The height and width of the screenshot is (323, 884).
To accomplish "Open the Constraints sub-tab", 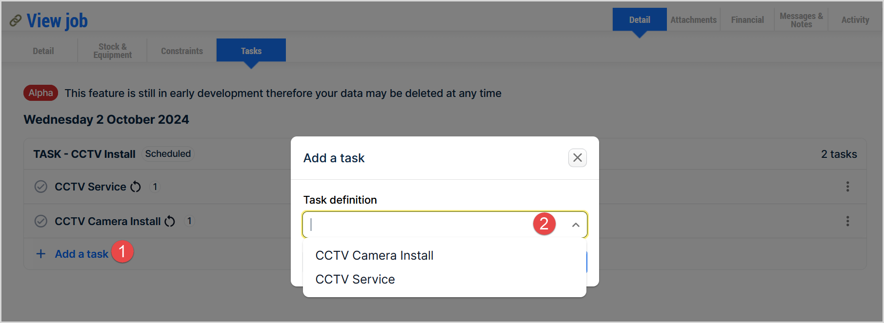I will (x=182, y=51).
